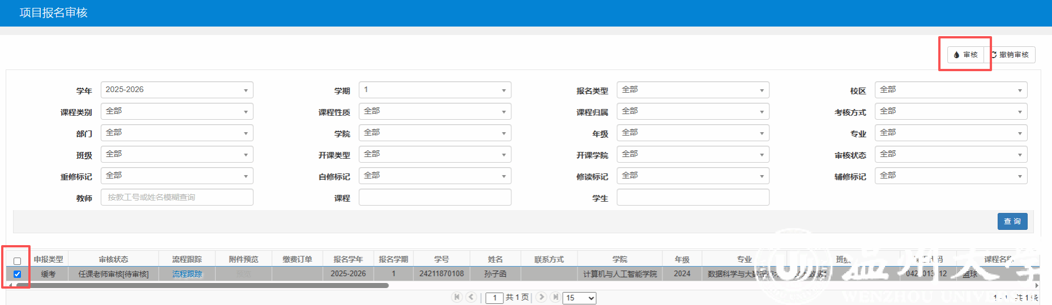Click the 学号 column header
This screenshot has height=305, width=1052.
click(x=441, y=259)
